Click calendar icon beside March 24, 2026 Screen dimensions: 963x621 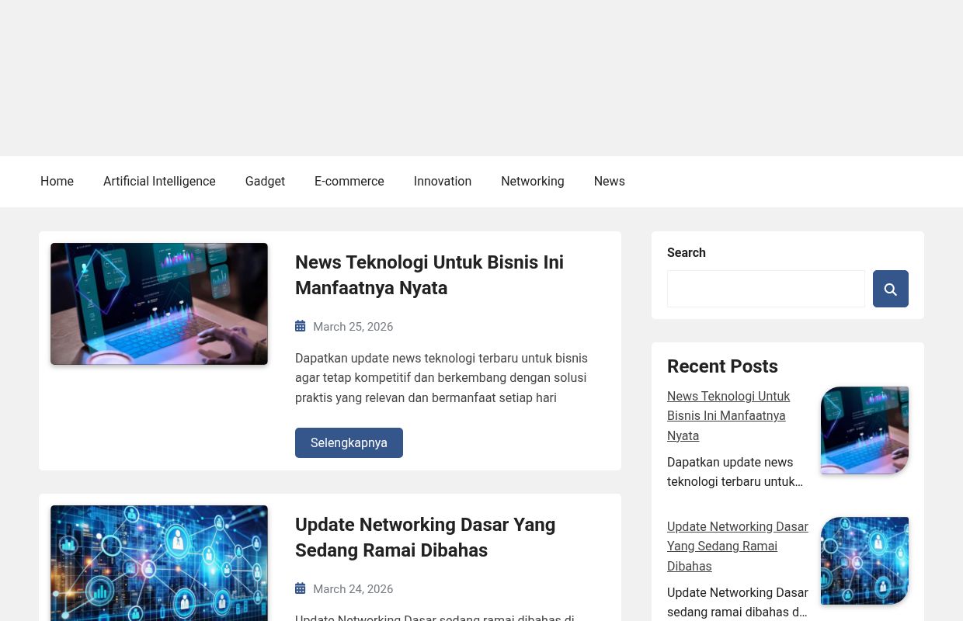(x=301, y=589)
